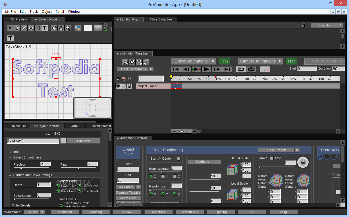Toggle Bunch/Spread Y checkbox
The height and width of the screenshot is (217, 349).
163,176
